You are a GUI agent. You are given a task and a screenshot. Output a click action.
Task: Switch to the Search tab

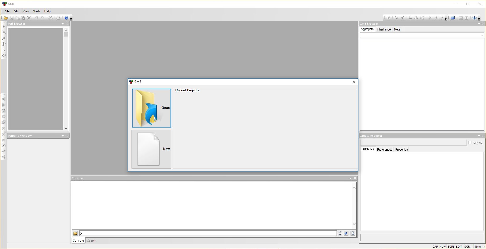tap(92, 241)
